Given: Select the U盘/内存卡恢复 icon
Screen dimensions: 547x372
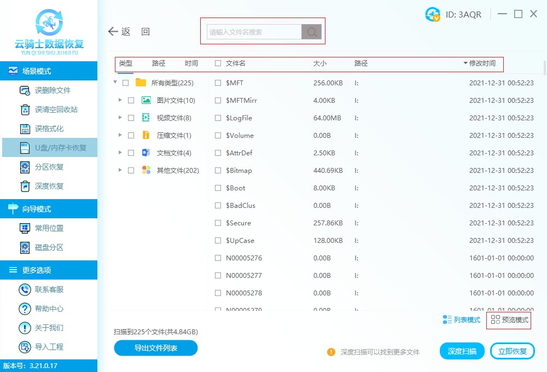Looking at the screenshot, I should coord(25,148).
